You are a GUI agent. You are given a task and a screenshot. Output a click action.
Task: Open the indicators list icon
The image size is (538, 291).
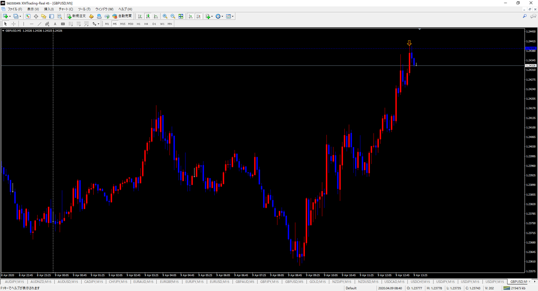point(208,16)
